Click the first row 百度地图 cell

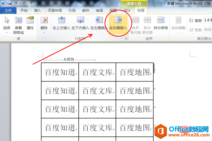pyautogui.click(x=135, y=72)
